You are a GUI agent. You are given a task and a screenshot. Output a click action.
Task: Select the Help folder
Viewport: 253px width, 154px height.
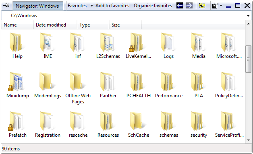click(17, 46)
